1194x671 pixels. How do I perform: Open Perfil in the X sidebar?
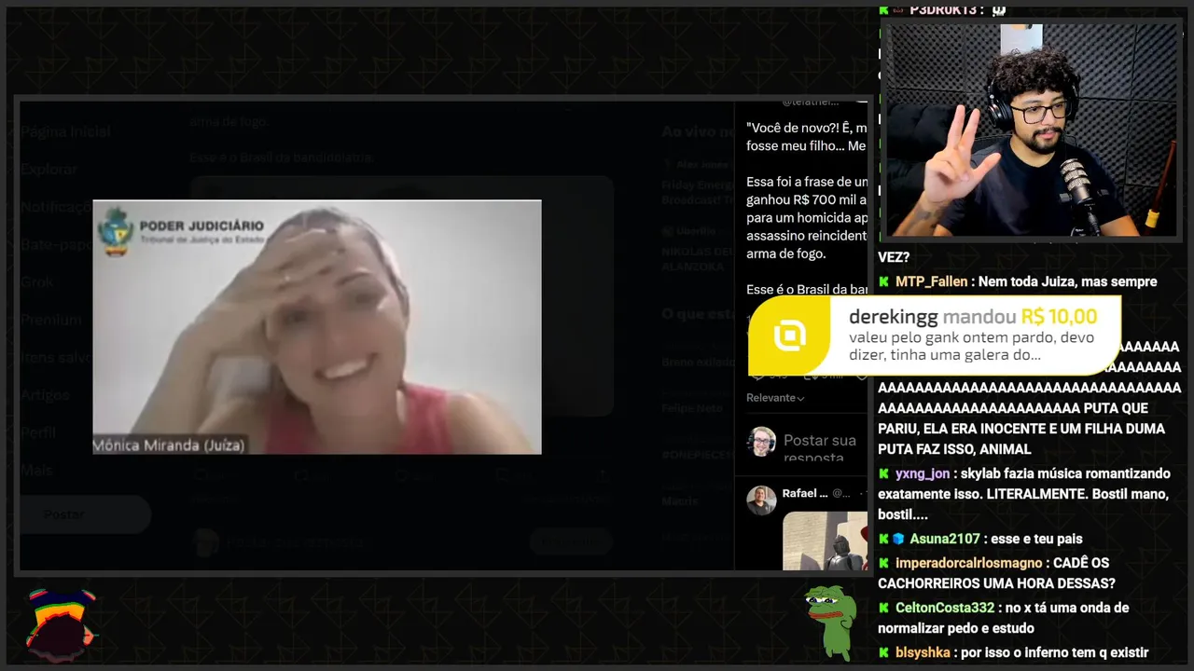pos(38,432)
